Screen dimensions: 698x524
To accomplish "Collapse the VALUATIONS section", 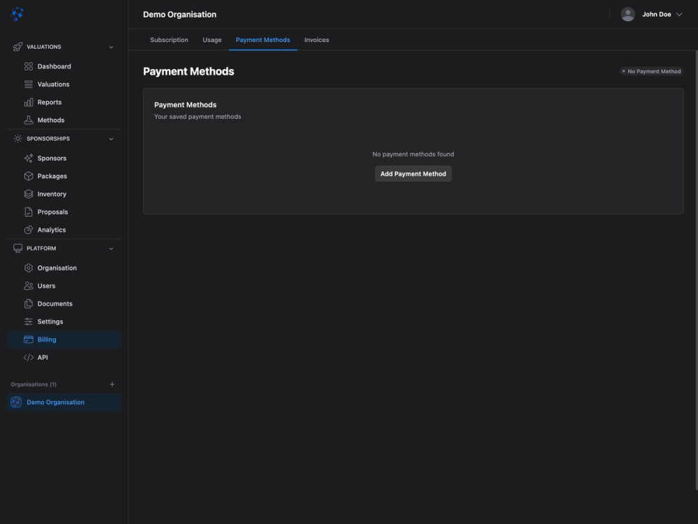I will [110, 46].
